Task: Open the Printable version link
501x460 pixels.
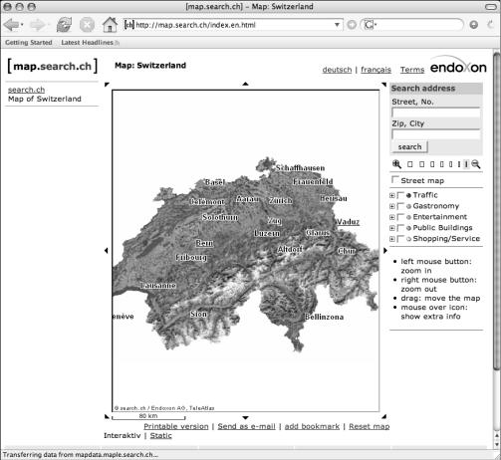Action: click(x=176, y=426)
